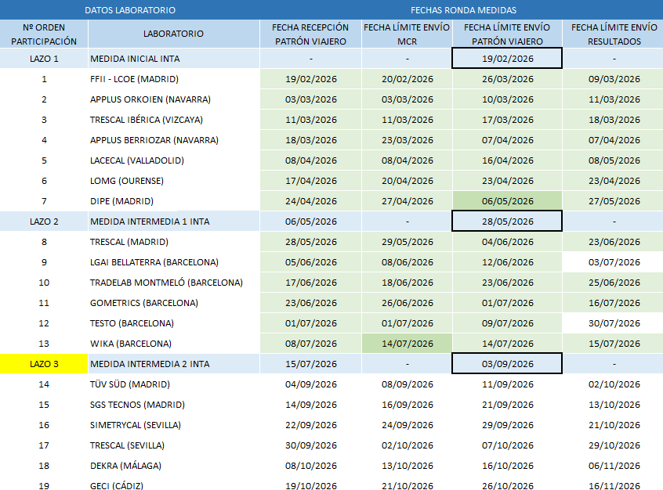Image resolution: width=663 pixels, height=490 pixels.
Task: Select dark green 06/05/2026 cell in DIPE row
Action: click(507, 200)
